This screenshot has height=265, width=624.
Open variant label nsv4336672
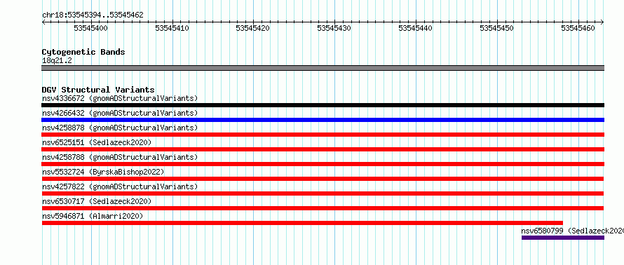[120, 98]
